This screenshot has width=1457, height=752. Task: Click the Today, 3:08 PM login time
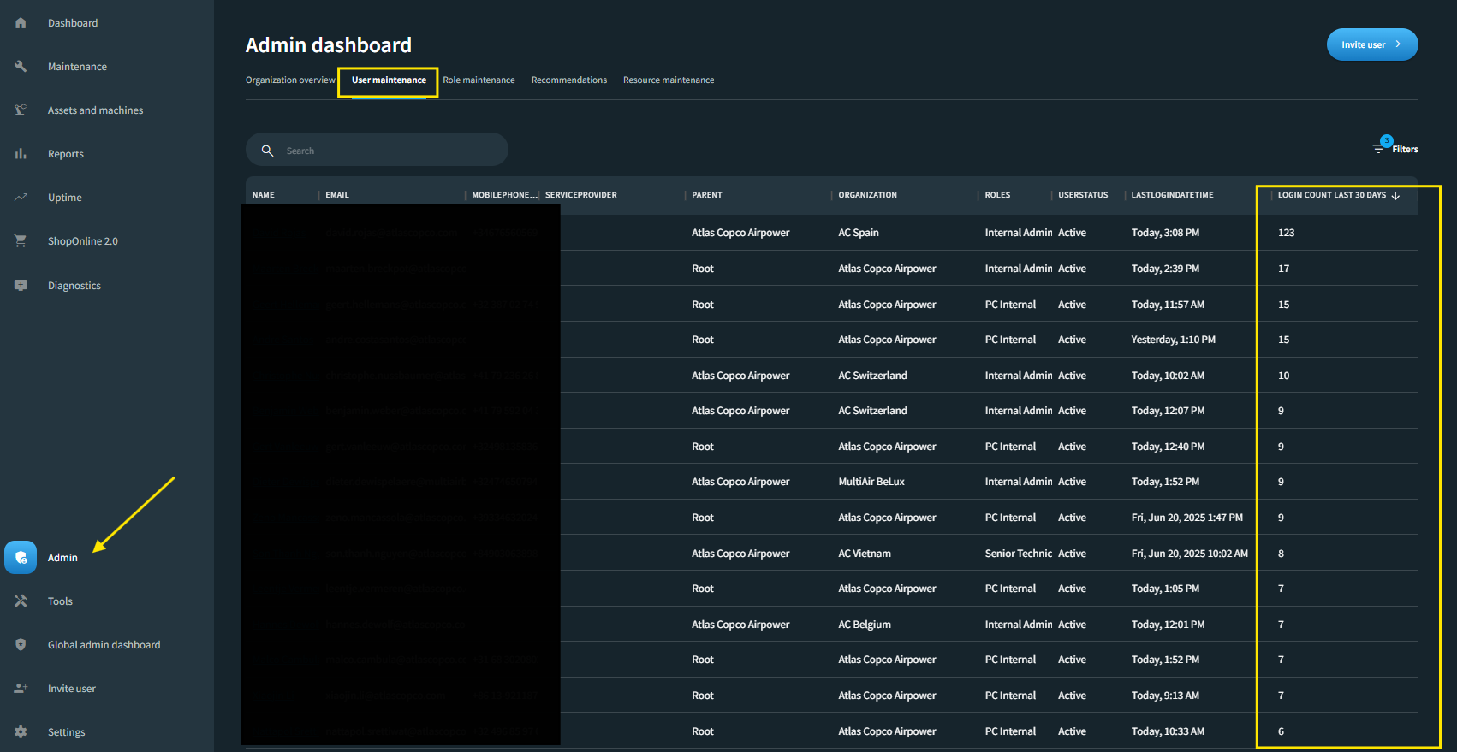[1165, 233]
